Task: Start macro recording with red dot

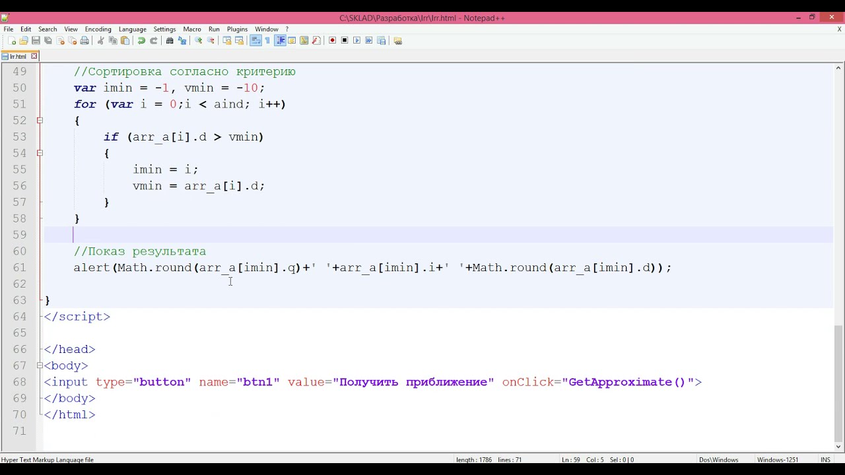Action: click(x=332, y=40)
